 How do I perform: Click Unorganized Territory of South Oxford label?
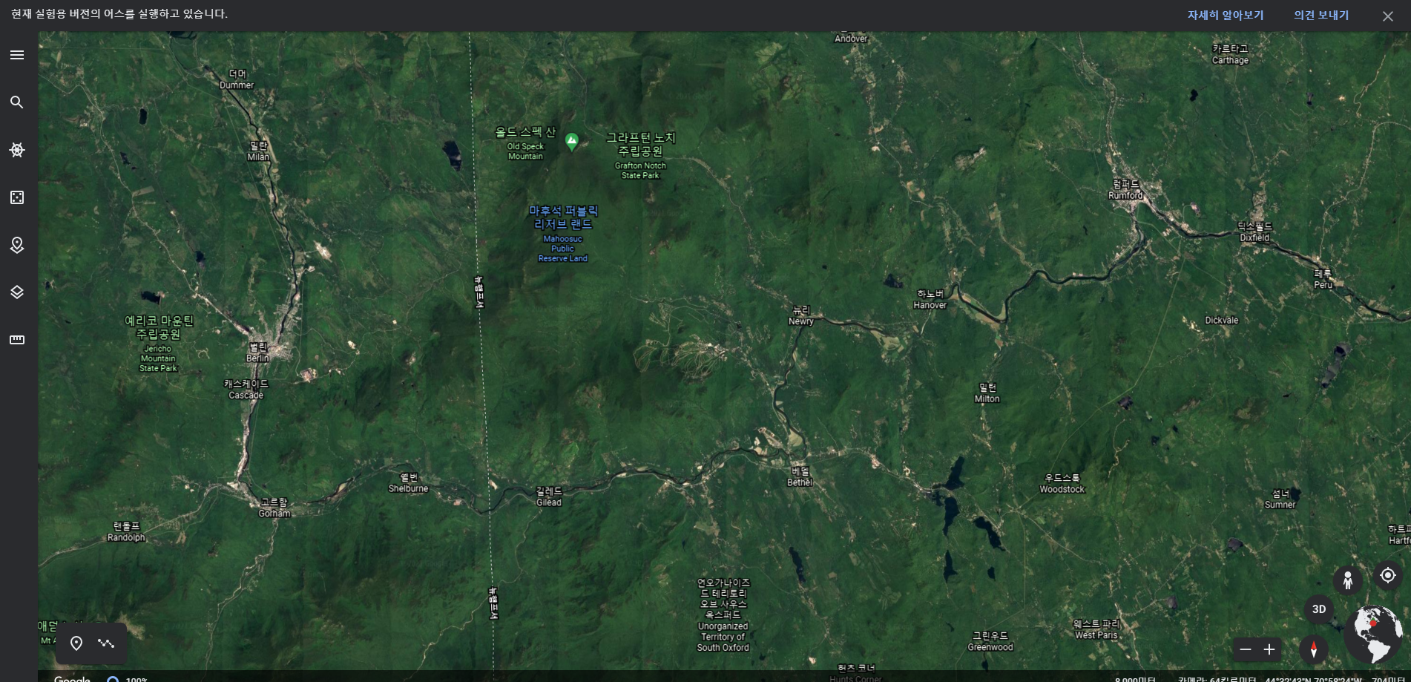click(x=723, y=615)
